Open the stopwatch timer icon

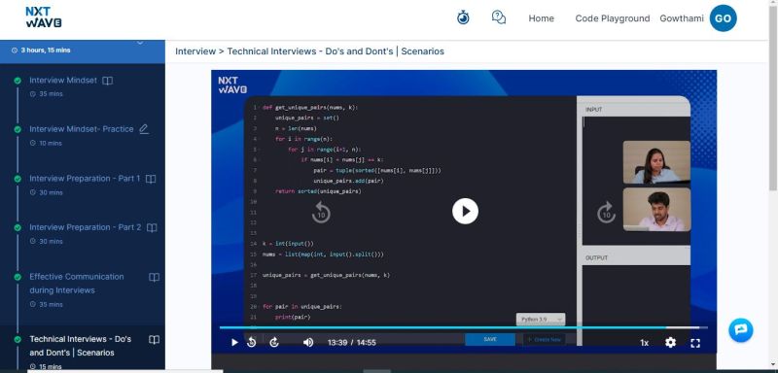point(463,17)
